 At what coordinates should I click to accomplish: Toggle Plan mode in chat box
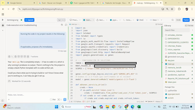point(53,100)
